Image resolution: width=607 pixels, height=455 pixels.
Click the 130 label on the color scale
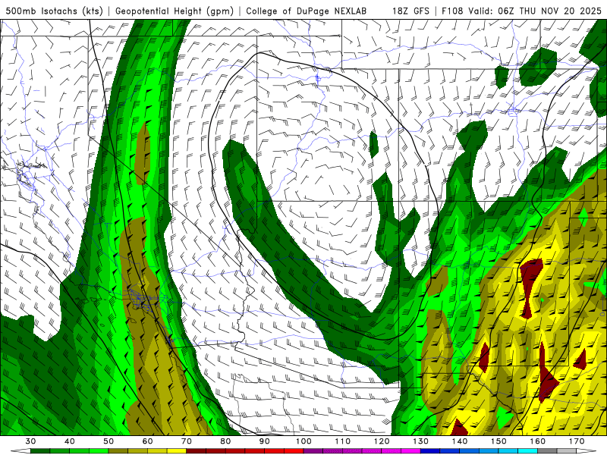(x=421, y=441)
